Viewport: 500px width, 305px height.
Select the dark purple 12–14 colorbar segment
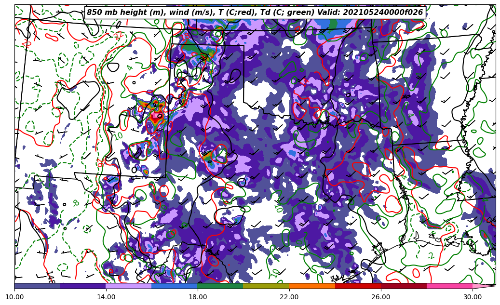83,286
